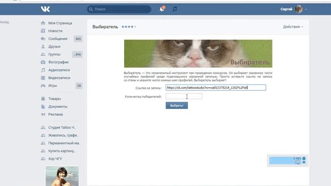Image resolution: width=331 pixels, height=186 pixels.
Task: Click the blue icon in speed widget
Action: click(304, 159)
